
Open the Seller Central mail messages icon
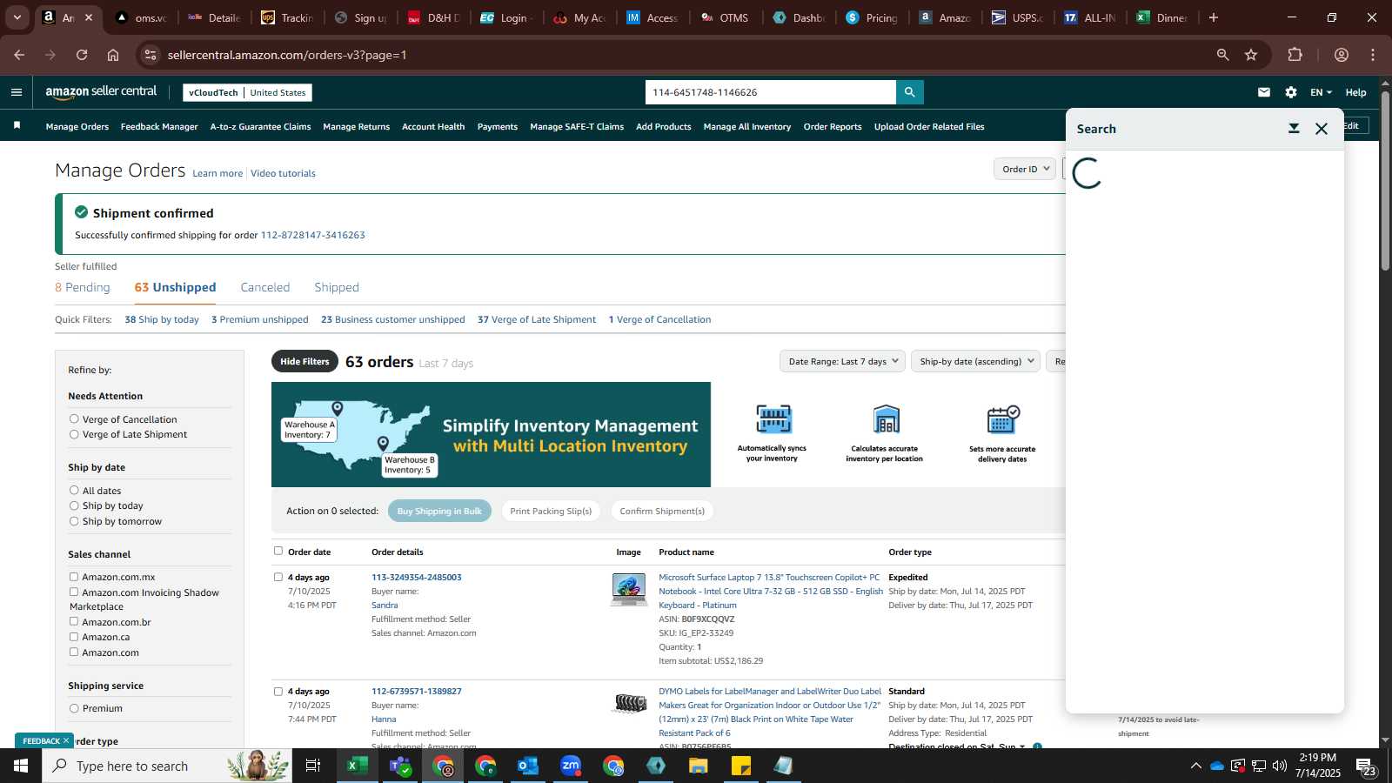pos(1264,92)
